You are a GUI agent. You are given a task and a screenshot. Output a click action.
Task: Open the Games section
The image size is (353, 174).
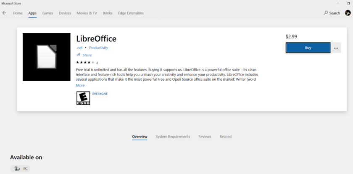(47, 13)
